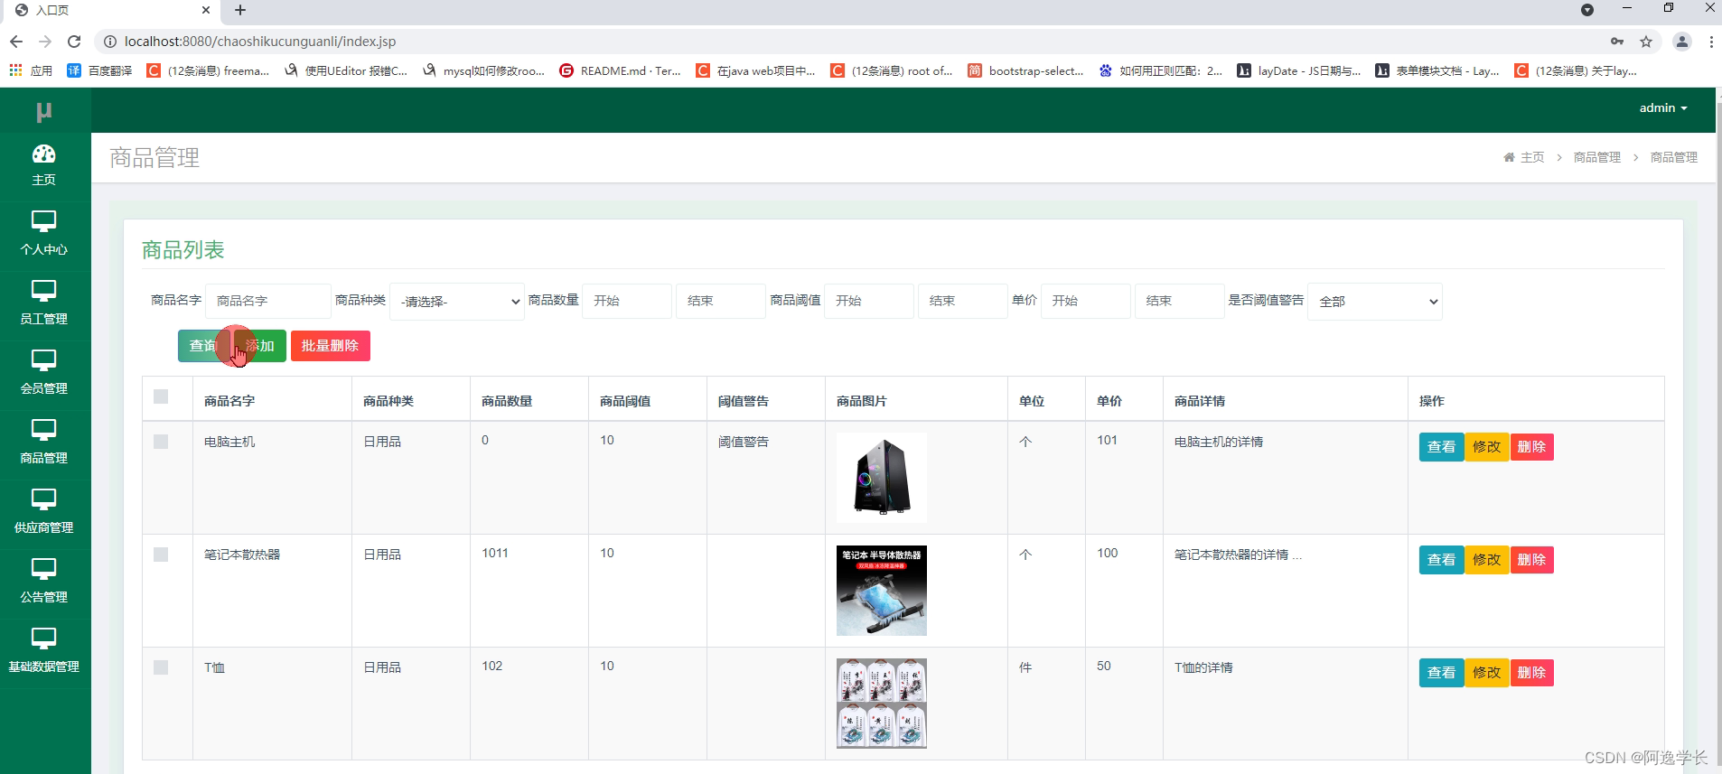Reload the page with refresh icon

(x=74, y=42)
